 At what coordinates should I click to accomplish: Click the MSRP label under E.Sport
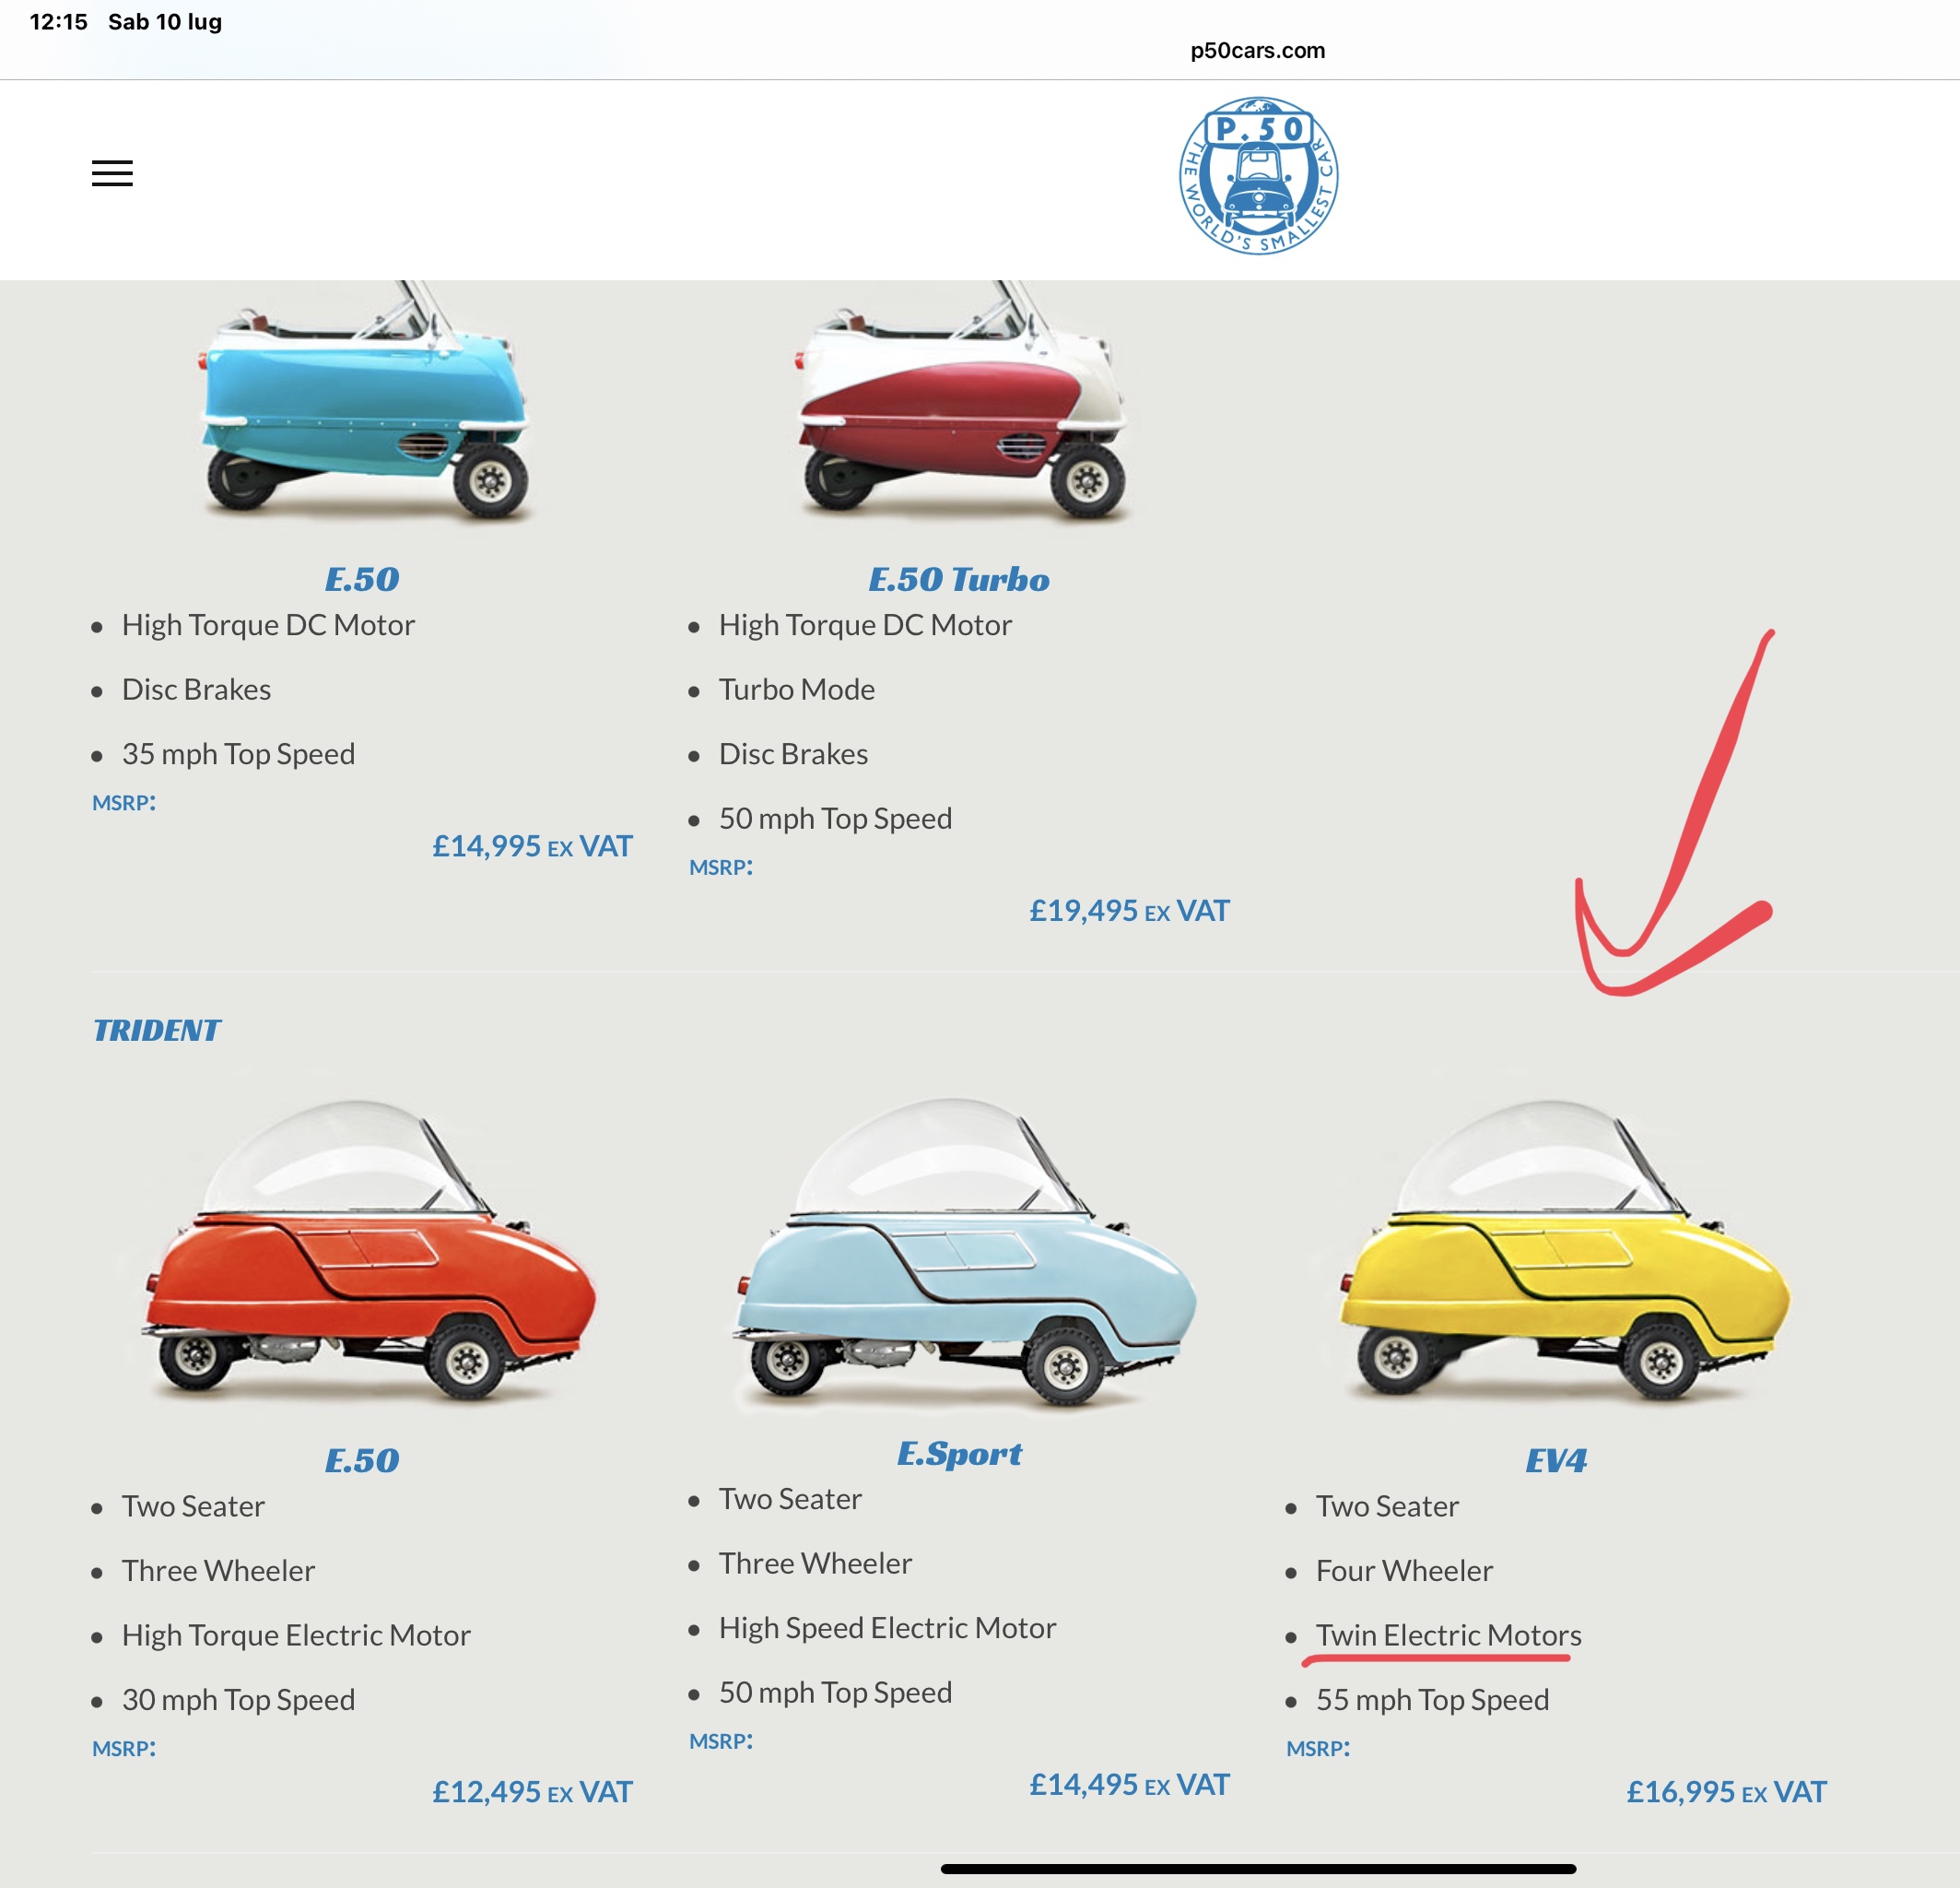click(721, 1742)
